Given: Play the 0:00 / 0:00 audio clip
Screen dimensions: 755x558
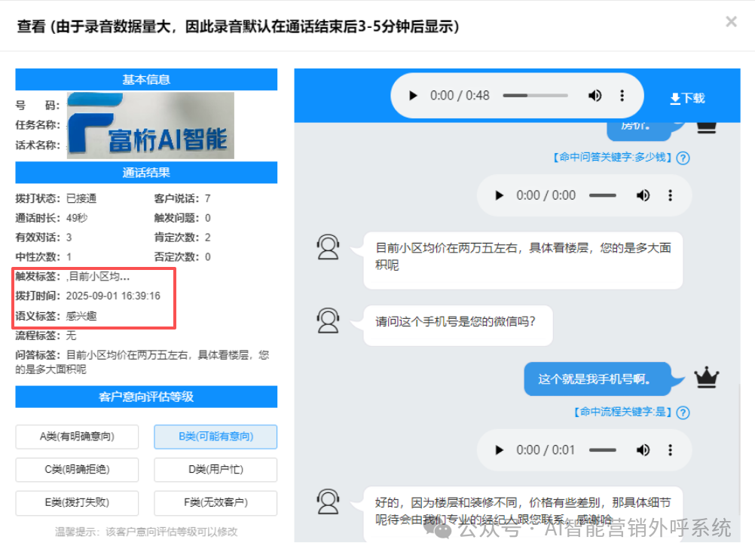Looking at the screenshot, I should click(500, 195).
